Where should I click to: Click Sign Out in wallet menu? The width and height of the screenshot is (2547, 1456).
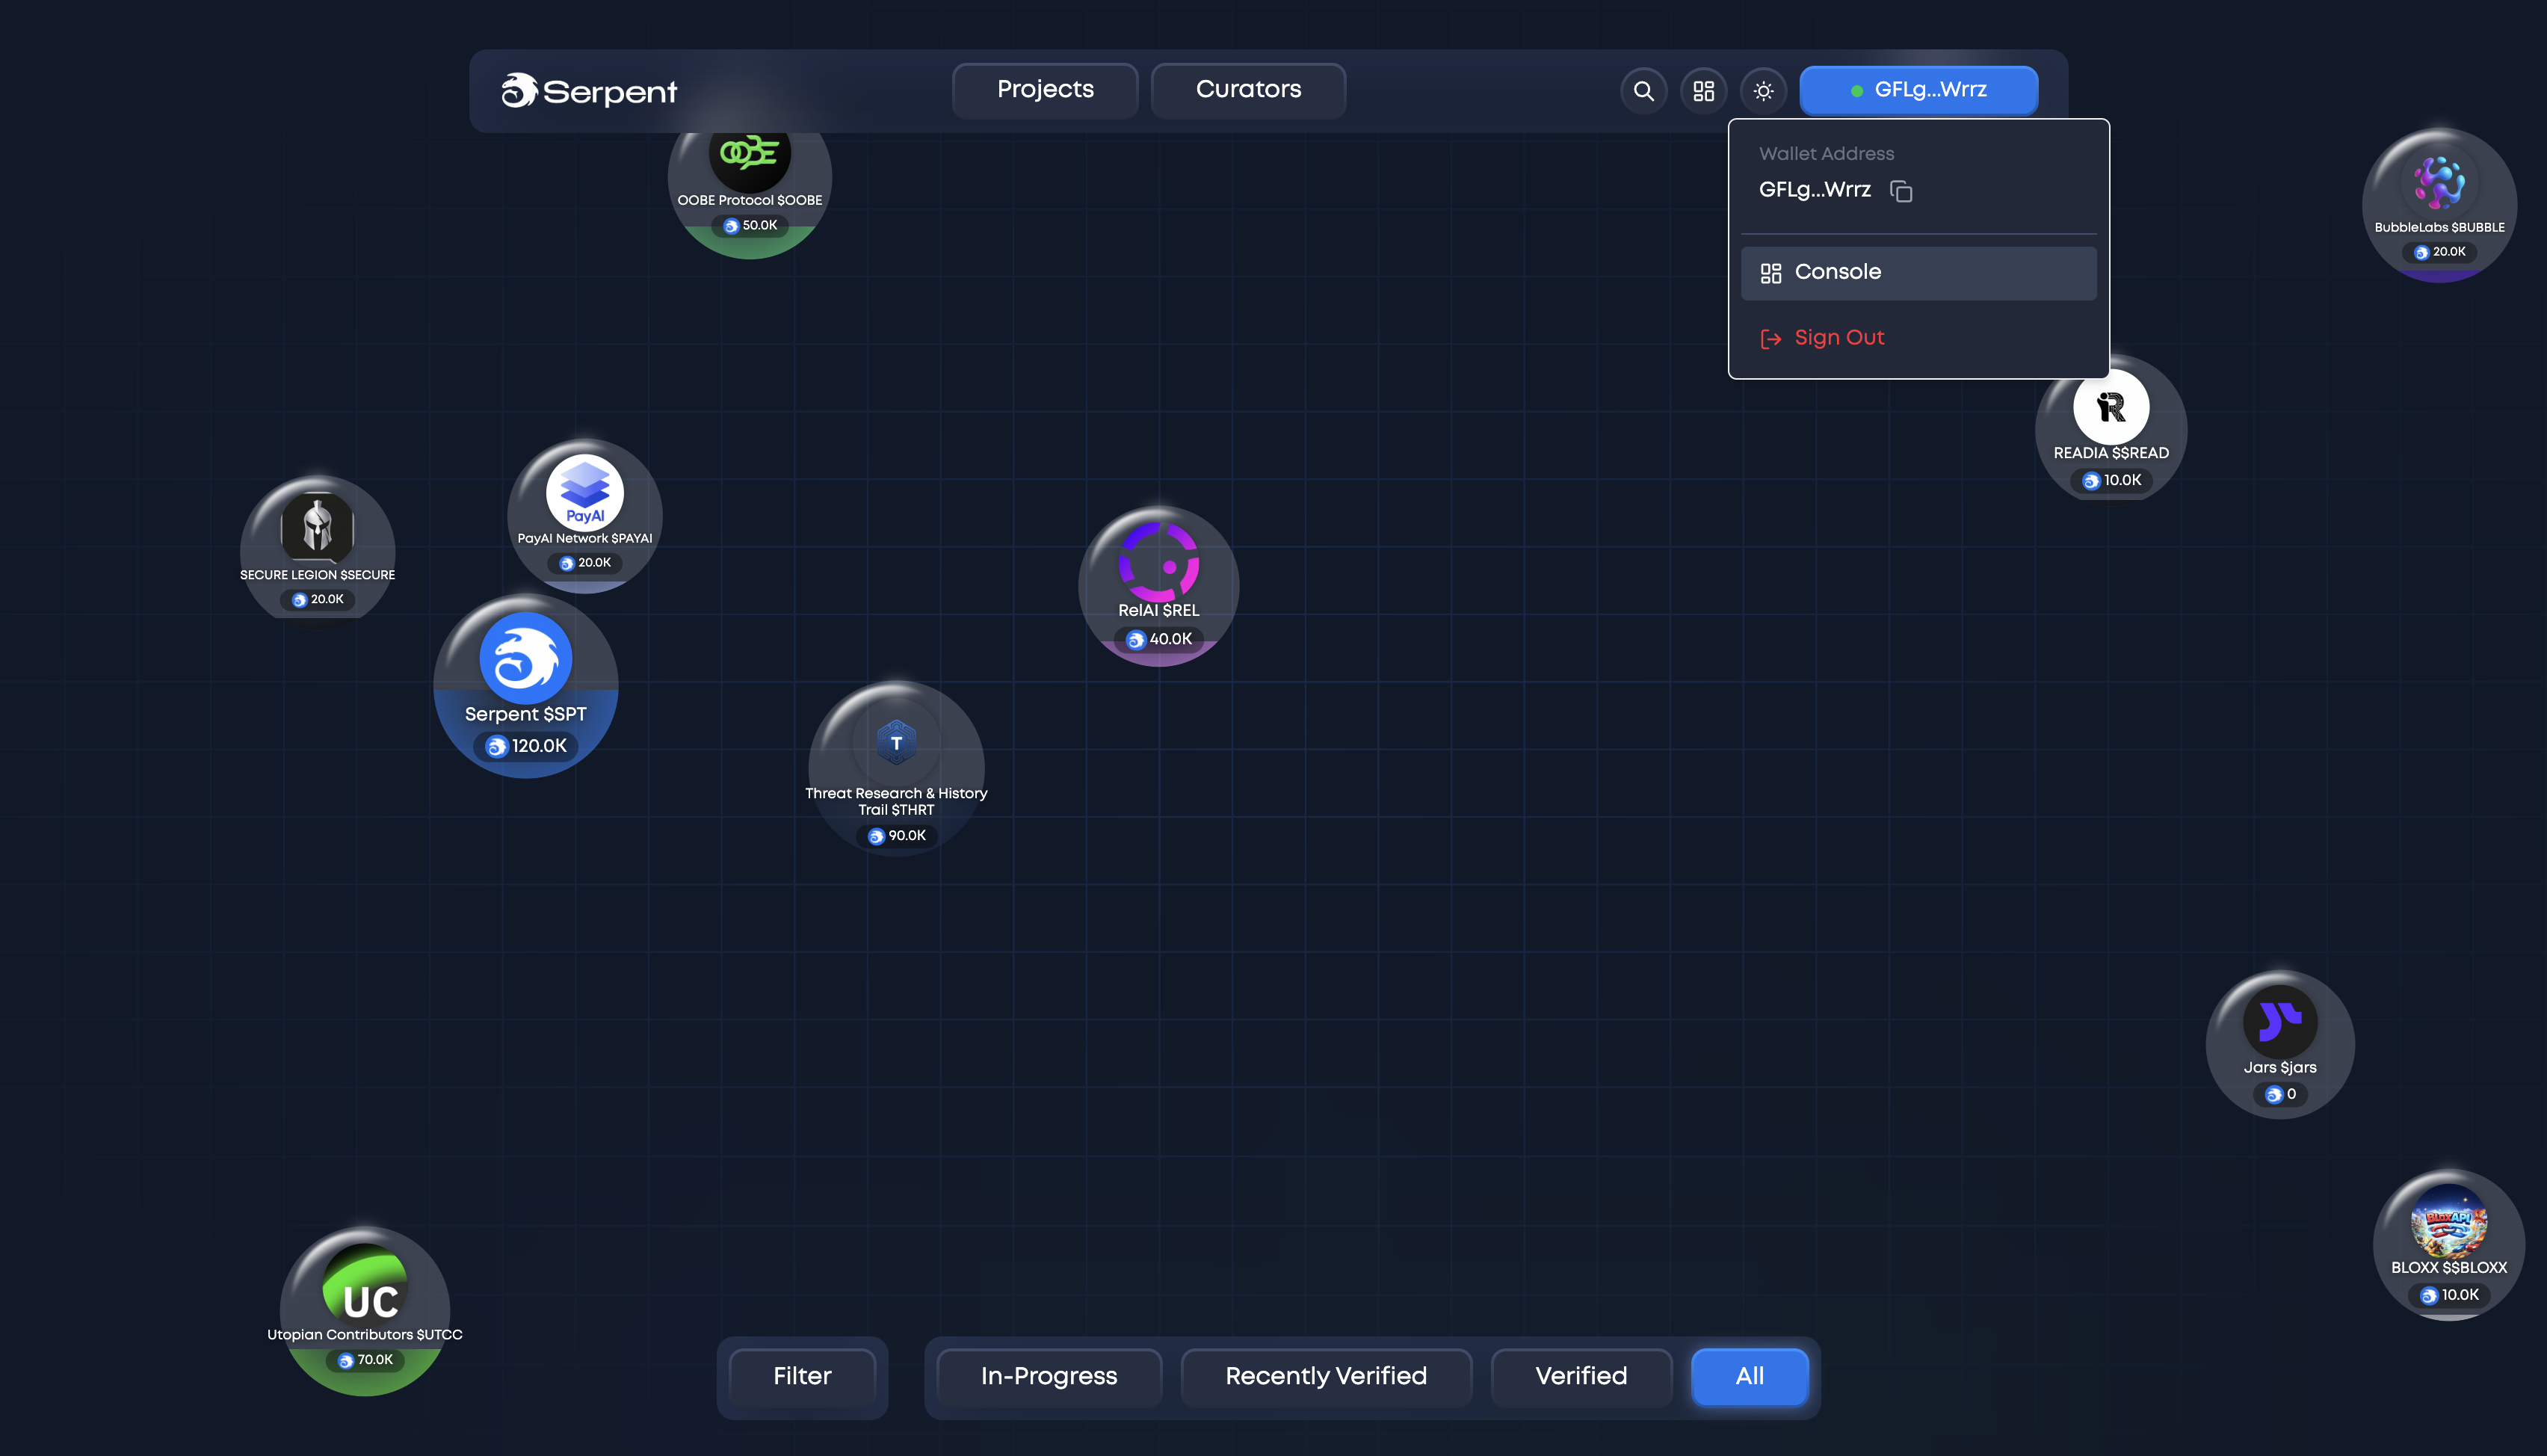click(x=1839, y=338)
